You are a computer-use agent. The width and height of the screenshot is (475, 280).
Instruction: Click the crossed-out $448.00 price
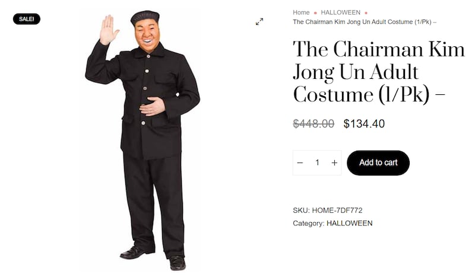coord(313,123)
